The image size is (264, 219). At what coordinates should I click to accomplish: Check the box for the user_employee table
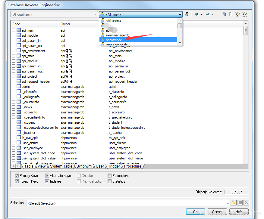click(14, 148)
